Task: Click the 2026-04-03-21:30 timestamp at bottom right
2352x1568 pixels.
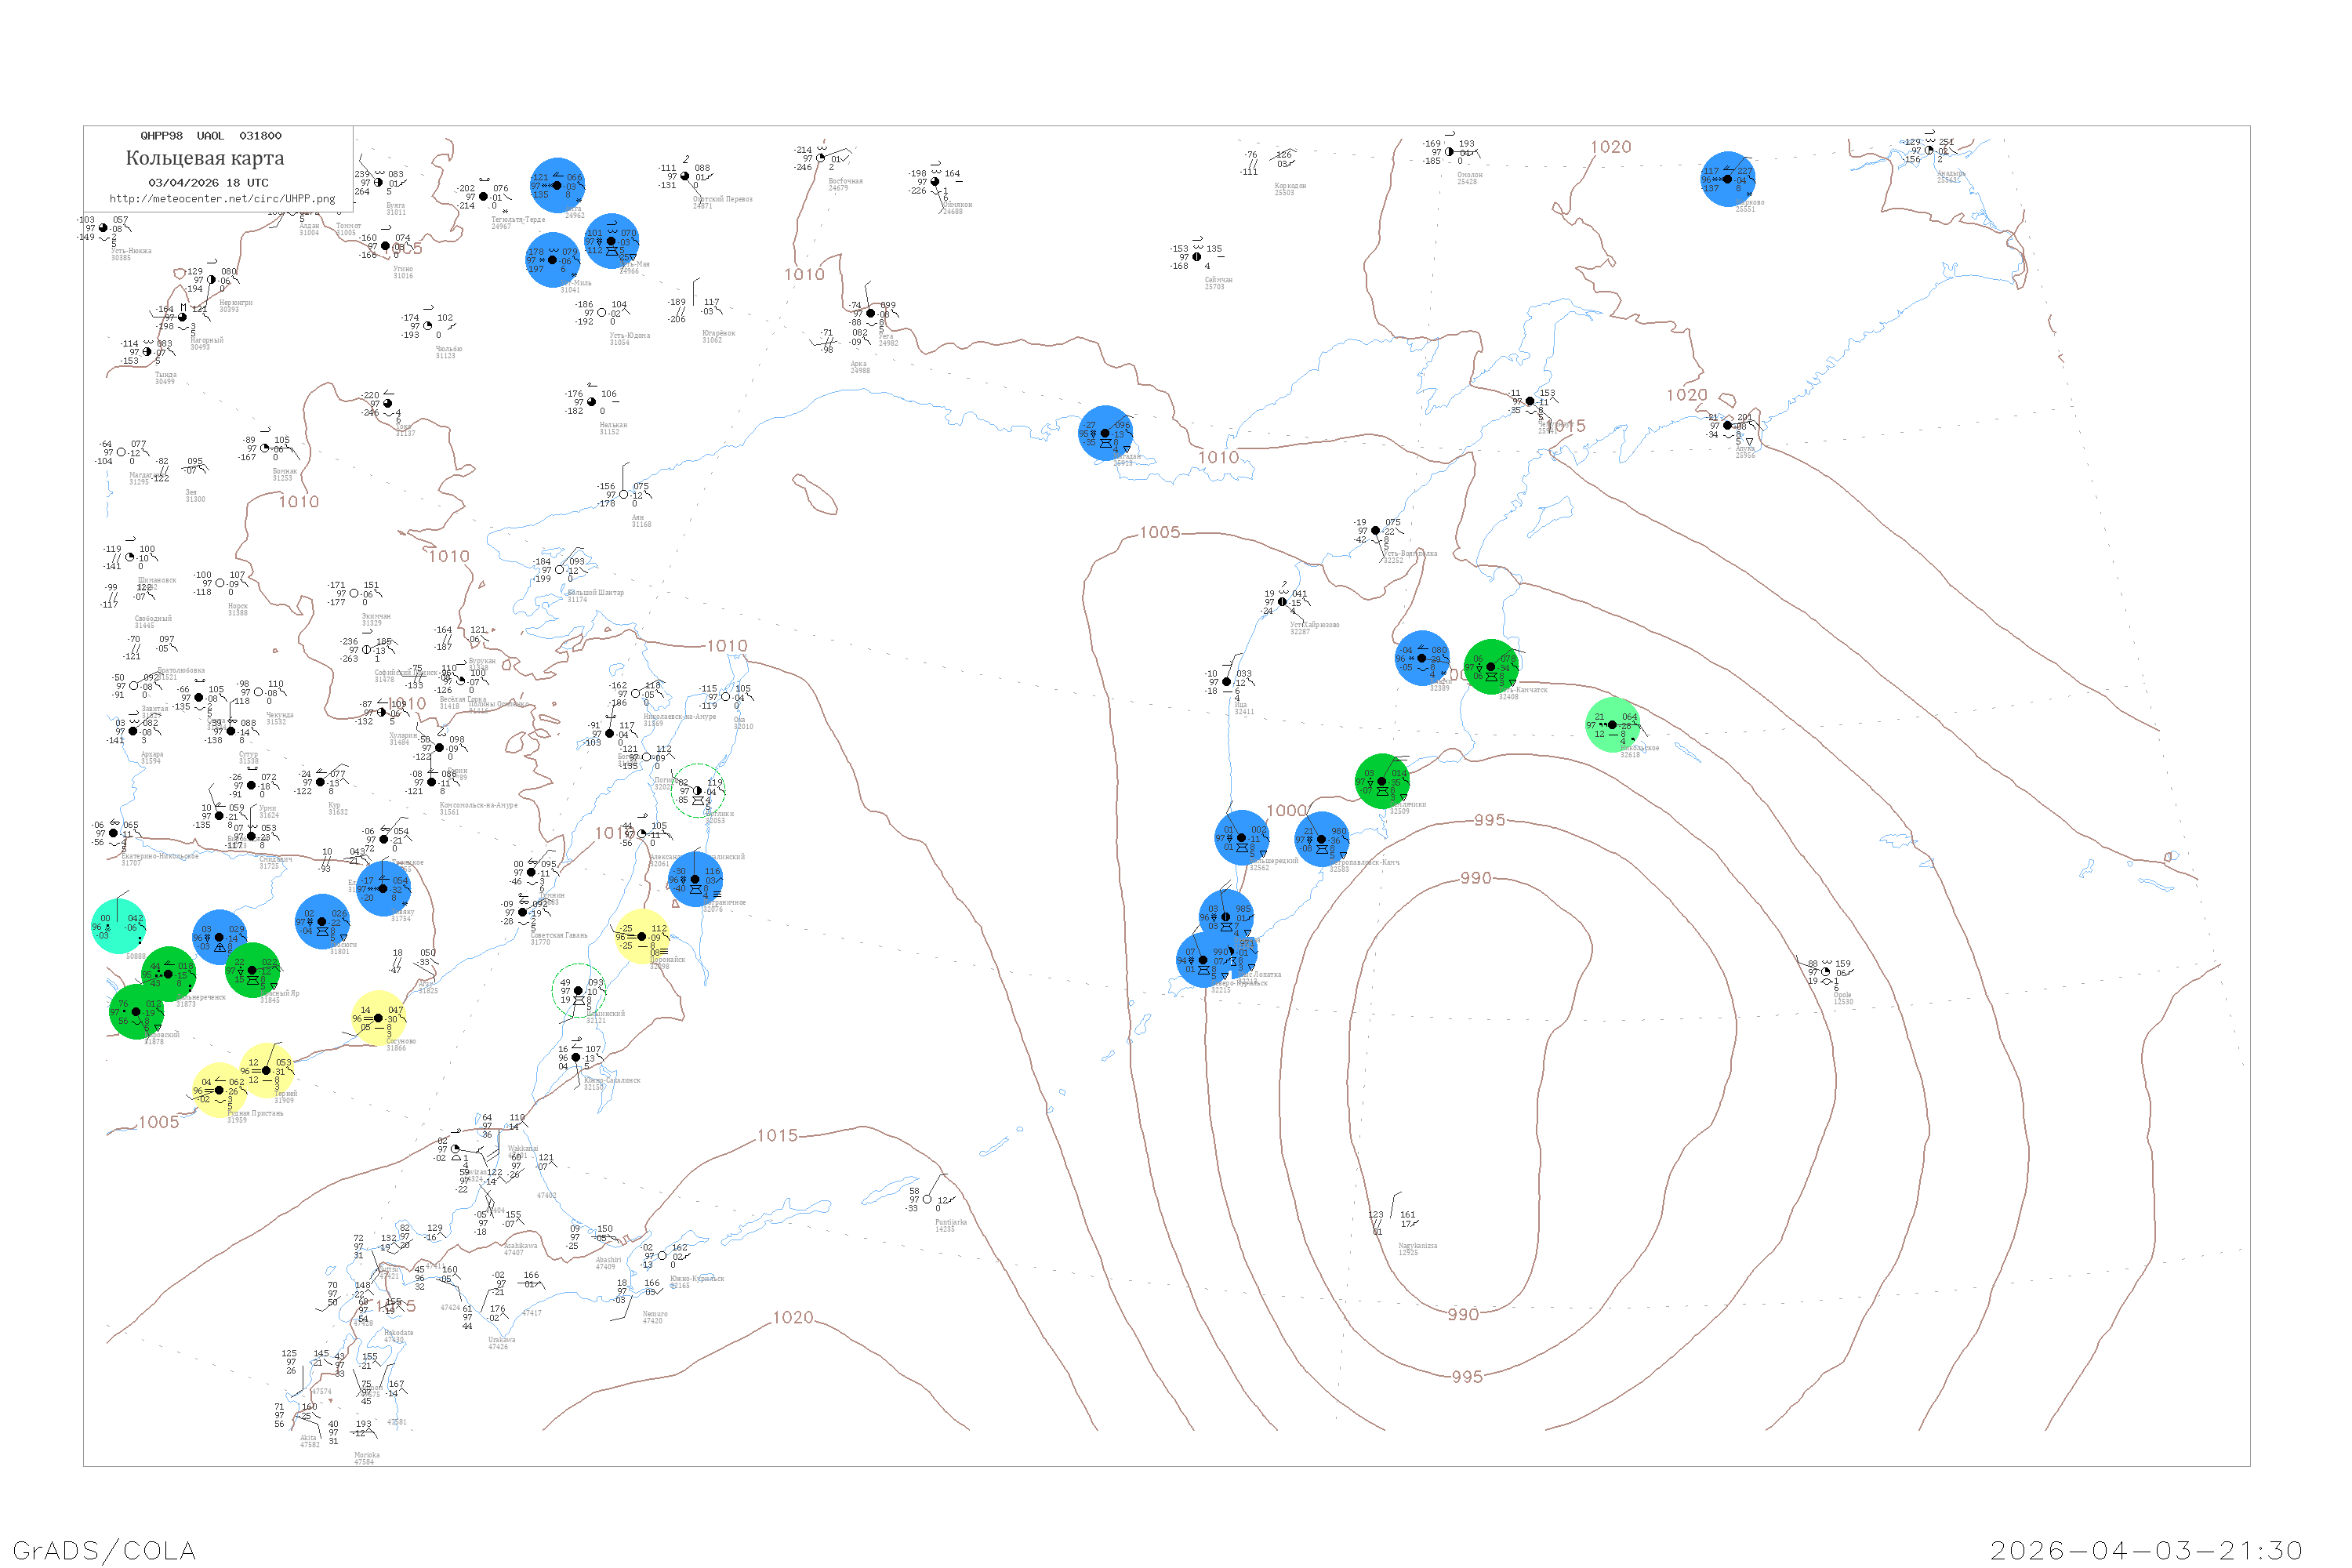Action: pyautogui.click(x=2146, y=1550)
